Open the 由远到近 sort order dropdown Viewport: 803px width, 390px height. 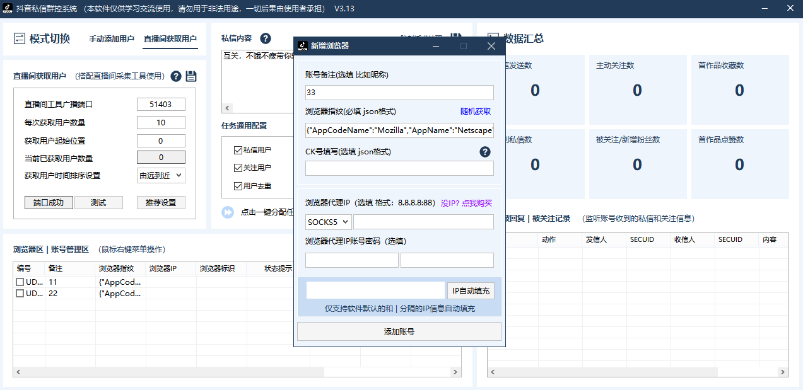[161, 176]
